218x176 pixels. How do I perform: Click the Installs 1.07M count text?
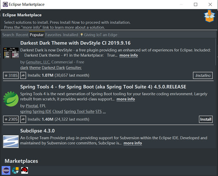(58, 76)
